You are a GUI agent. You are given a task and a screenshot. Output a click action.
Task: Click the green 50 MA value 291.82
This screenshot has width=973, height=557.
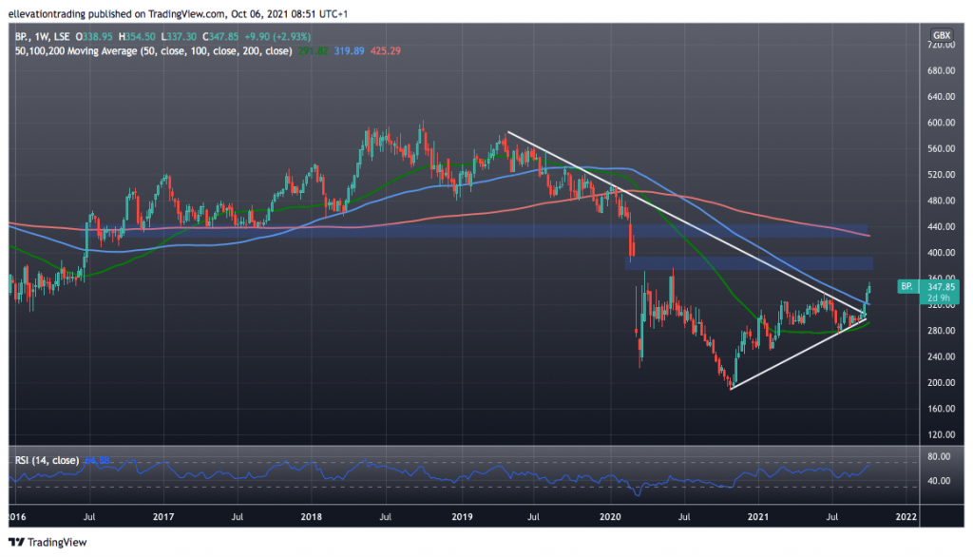(x=313, y=51)
